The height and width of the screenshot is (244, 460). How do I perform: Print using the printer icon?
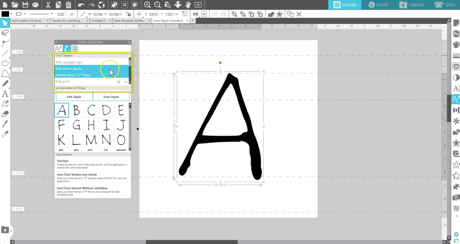(36, 5)
